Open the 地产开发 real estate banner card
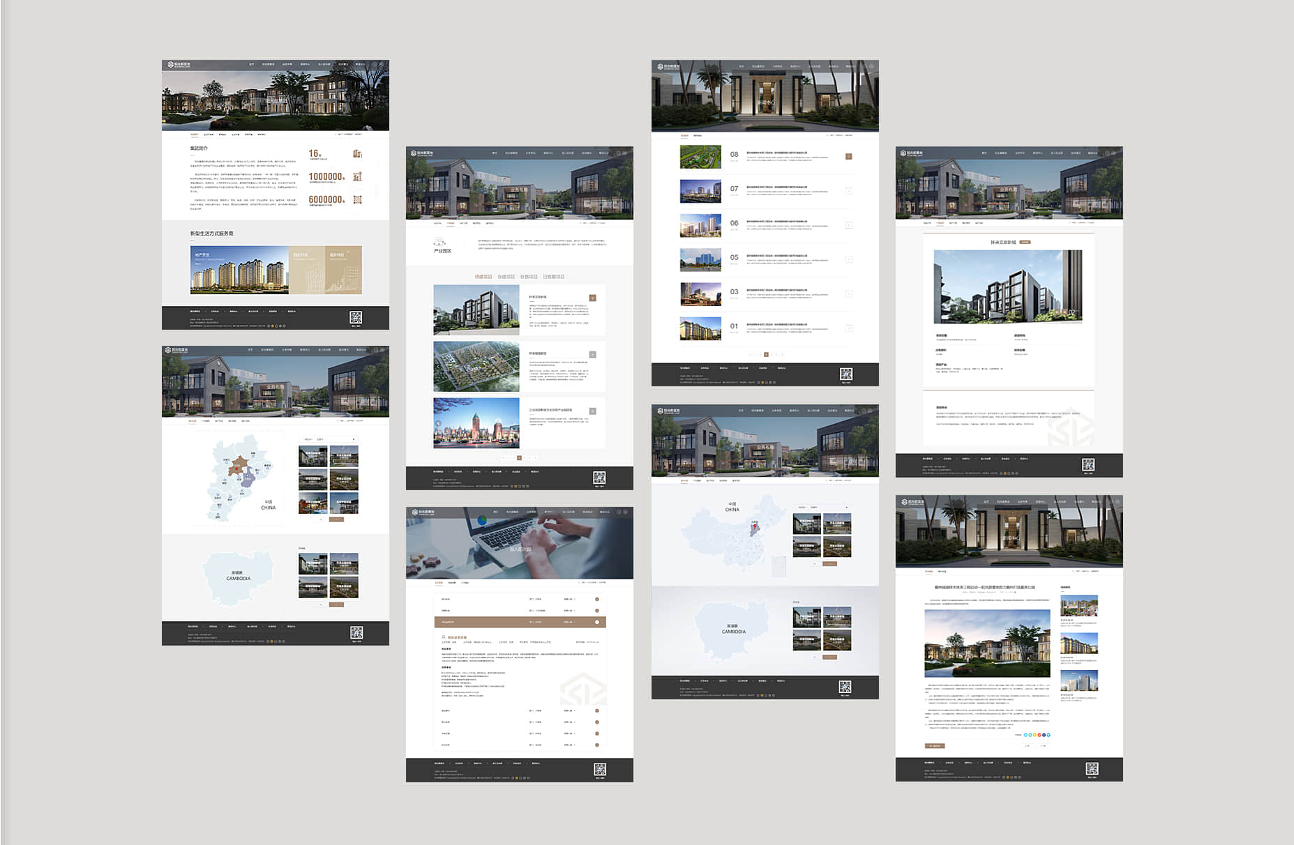 click(239, 270)
